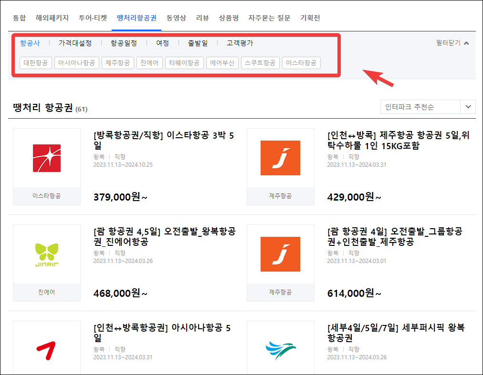Toggle the 아시아나항공 airline filter
Image resolution: width=483 pixels, height=375 pixels.
pyautogui.click(x=77, y=63)
